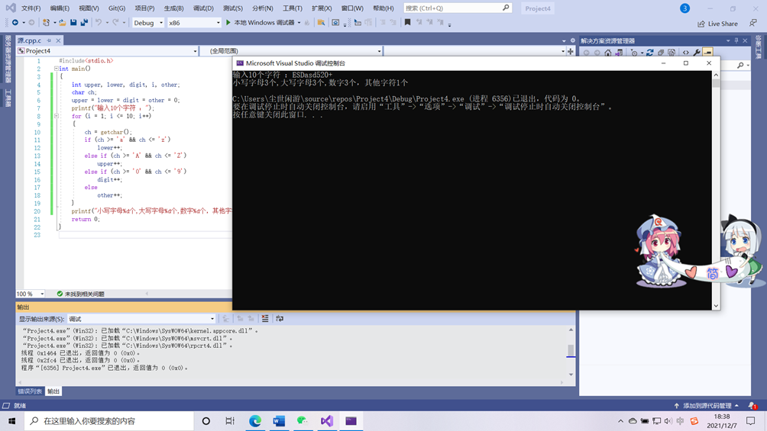This screenshot has height=431, width=767.
Task: Click View Code icon in Solution Explorer
Action: click(x=686, y=53)
